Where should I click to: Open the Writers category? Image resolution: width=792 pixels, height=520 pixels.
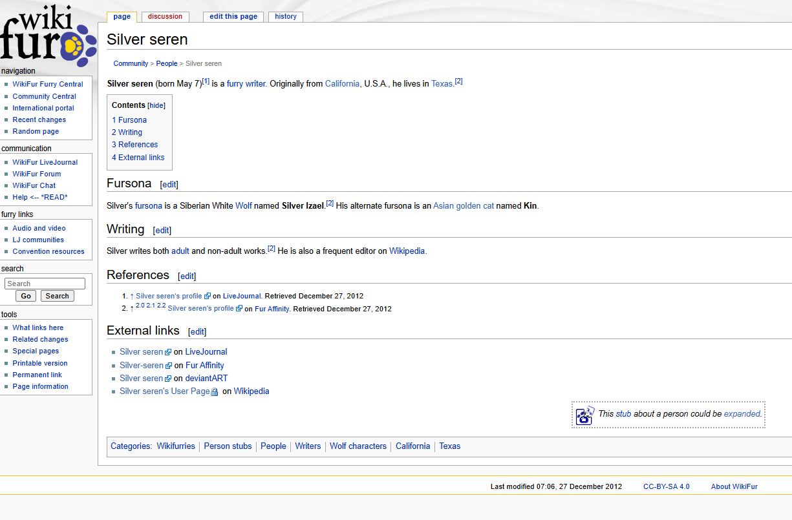tap(308, 446)
